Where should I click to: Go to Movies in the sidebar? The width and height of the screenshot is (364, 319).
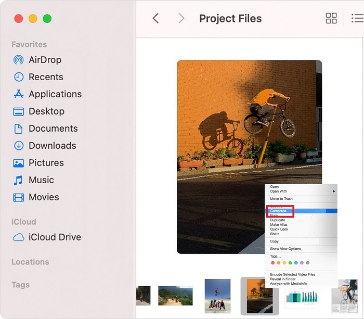click(x=36, y=197)
